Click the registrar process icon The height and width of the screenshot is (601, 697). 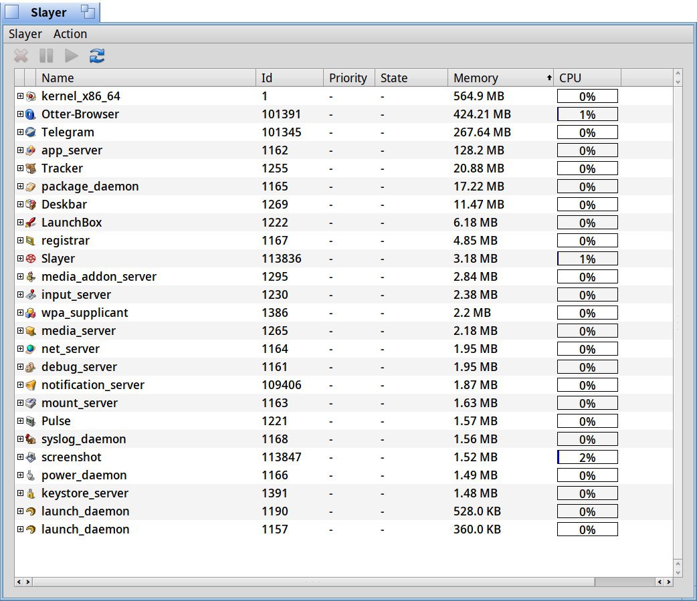(x=31, y=241)
